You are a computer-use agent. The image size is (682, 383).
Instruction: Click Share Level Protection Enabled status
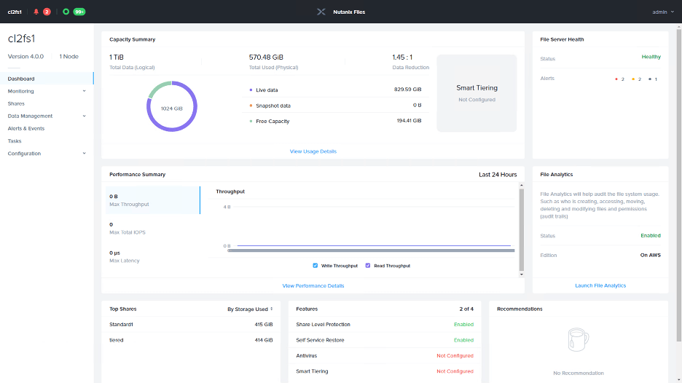(x=463, y=324)
